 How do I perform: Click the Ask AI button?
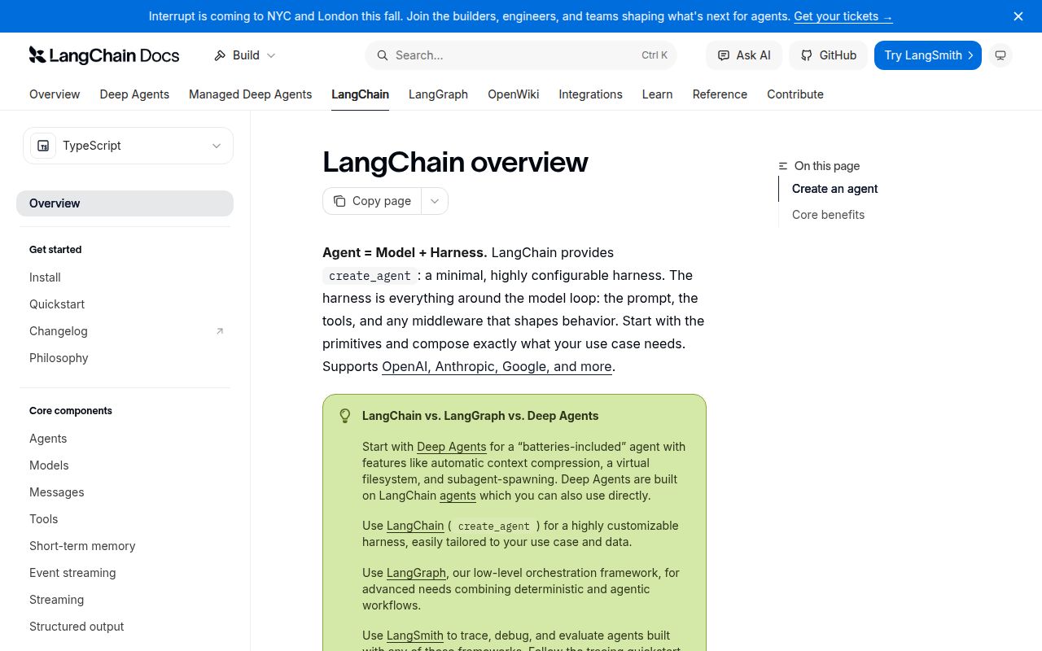tap(744, 55)
